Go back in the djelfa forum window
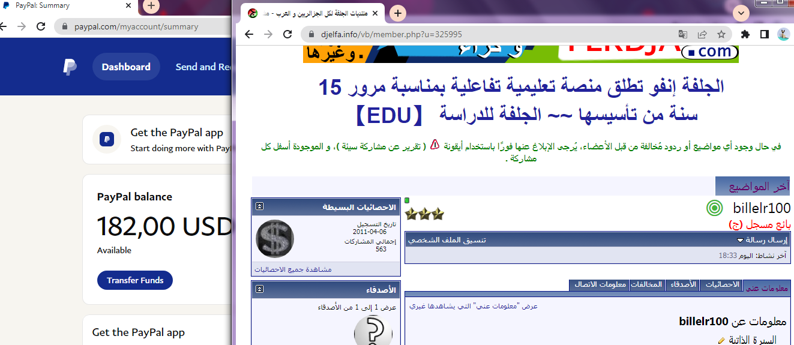This screenshot has width=794, height=345. coord(249,34)
